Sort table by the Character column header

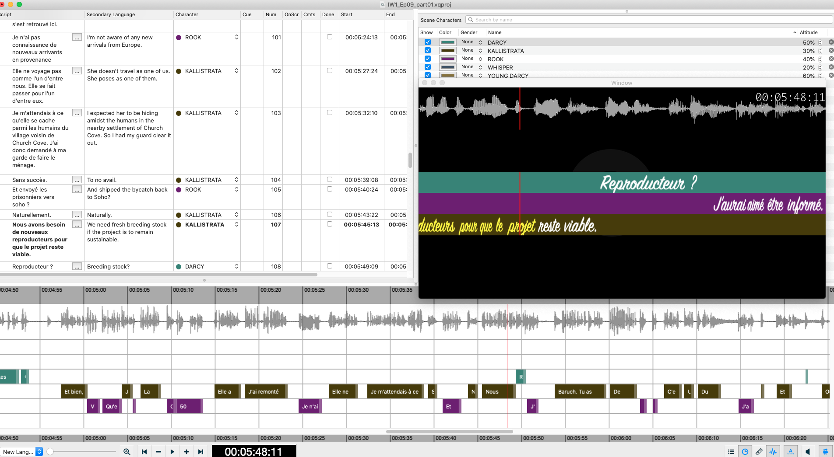[x=187, y=14]
